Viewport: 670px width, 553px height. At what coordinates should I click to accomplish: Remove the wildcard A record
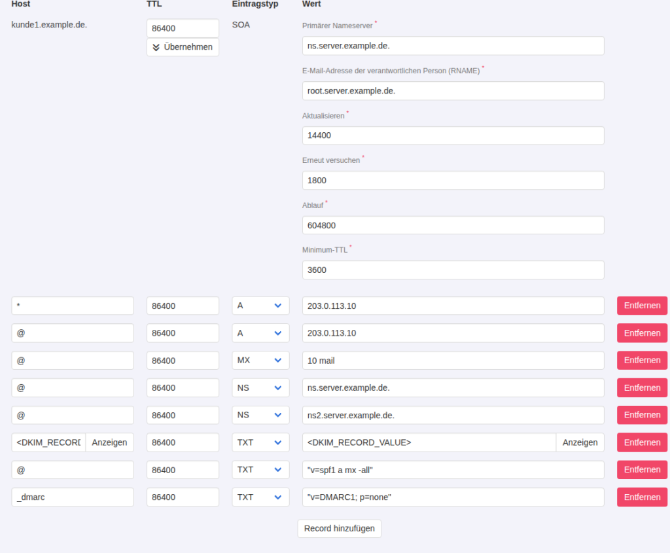tap(642, 306)
